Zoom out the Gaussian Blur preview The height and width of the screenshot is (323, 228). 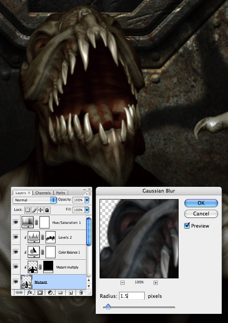point(122,283)
